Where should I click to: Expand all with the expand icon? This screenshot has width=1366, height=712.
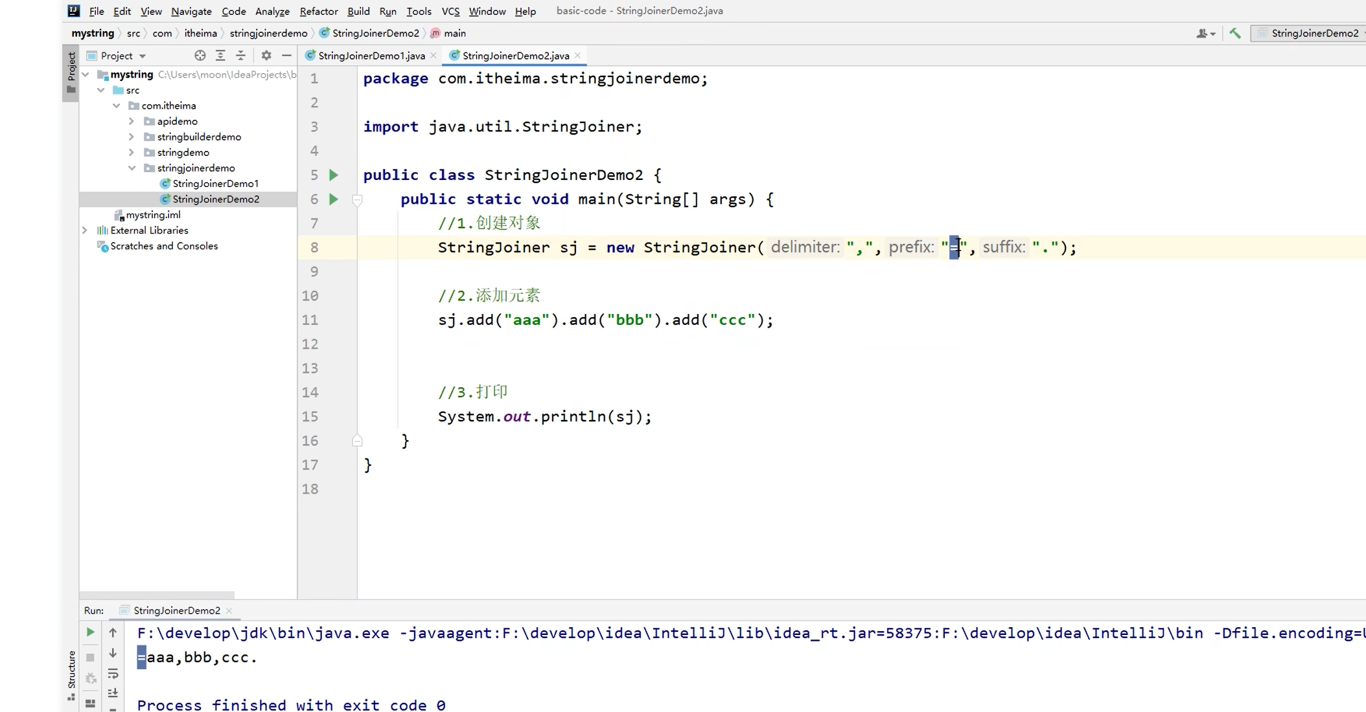click(x=220, y=56)
